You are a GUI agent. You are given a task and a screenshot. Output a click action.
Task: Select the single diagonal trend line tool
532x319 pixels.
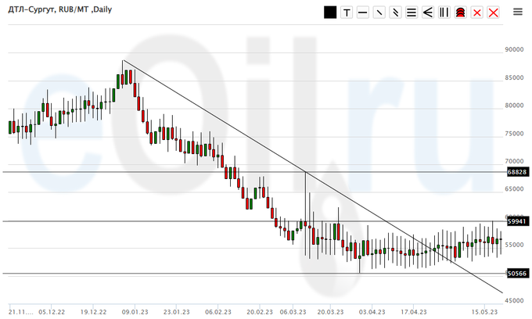[379, 13]
